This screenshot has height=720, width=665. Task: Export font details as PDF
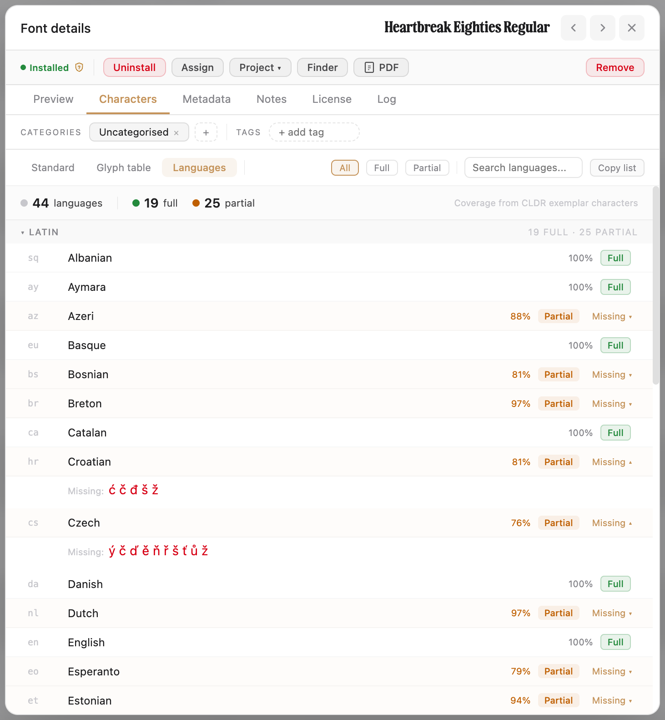click(x=381, y=67)
